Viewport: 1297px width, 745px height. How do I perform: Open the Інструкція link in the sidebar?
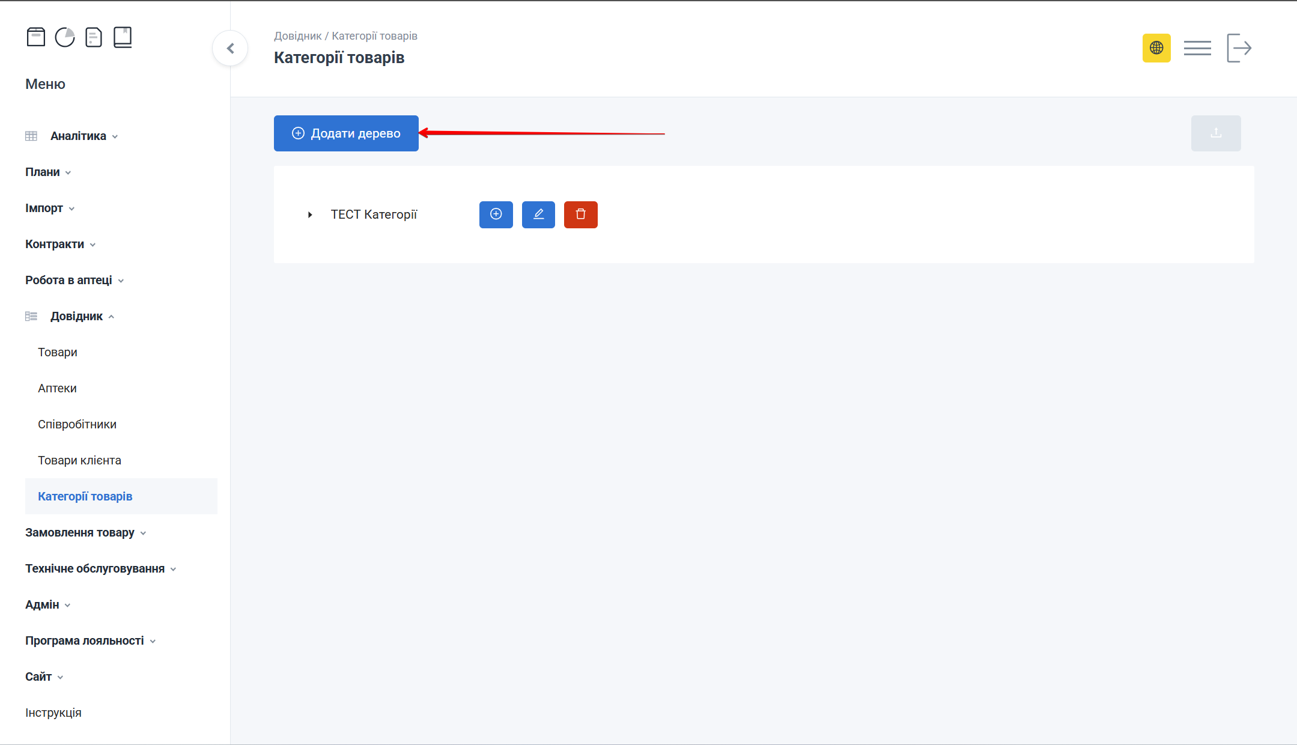pos(53,713)
